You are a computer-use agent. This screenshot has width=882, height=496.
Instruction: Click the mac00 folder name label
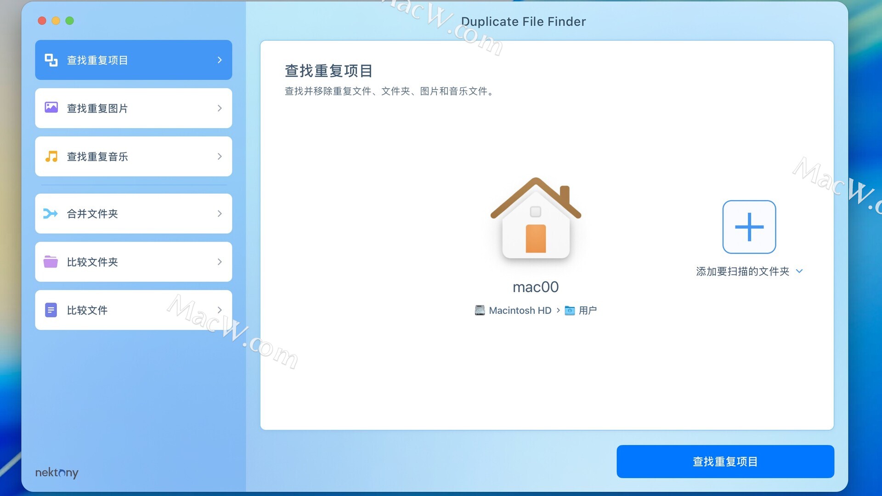click(x=536, y=287)
